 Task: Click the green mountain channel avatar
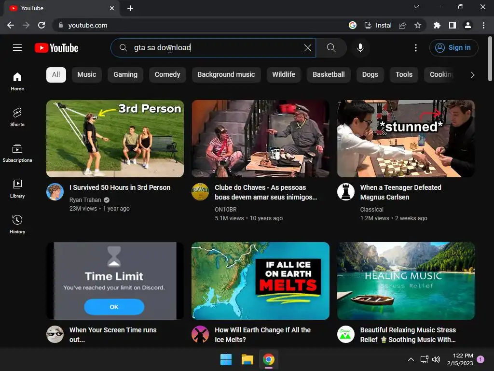point(346,334)
